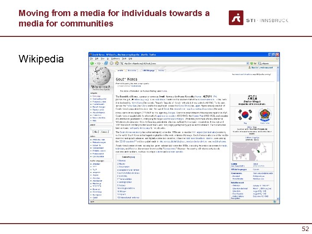Click the STI Innsbruck logo on slide
312x234 pixels.
(x=258, y=18)
